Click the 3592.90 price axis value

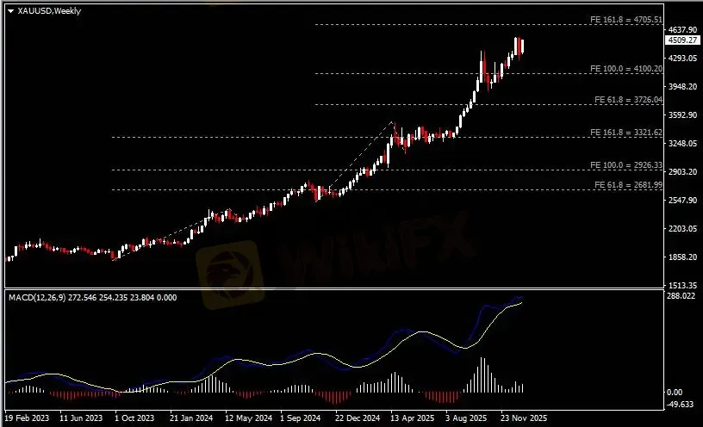coord(682,115)
